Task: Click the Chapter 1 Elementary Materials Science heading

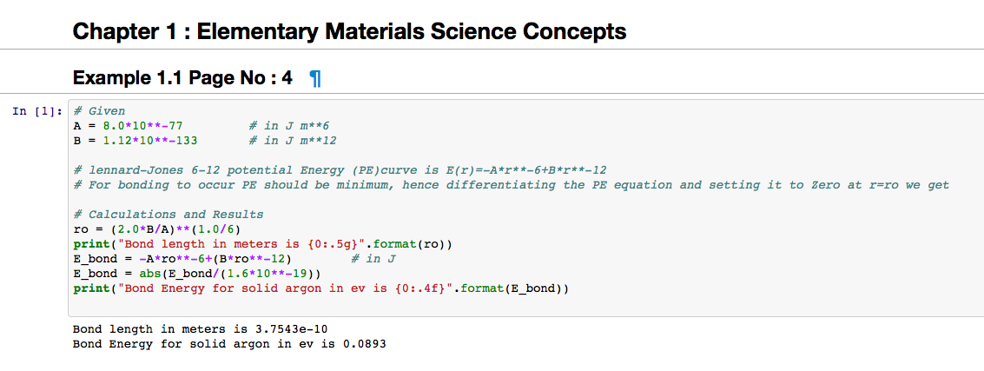Action: 349,32
